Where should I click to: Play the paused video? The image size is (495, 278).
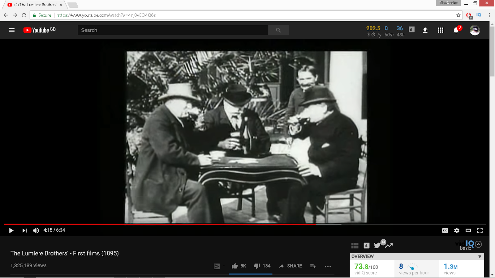11,230
